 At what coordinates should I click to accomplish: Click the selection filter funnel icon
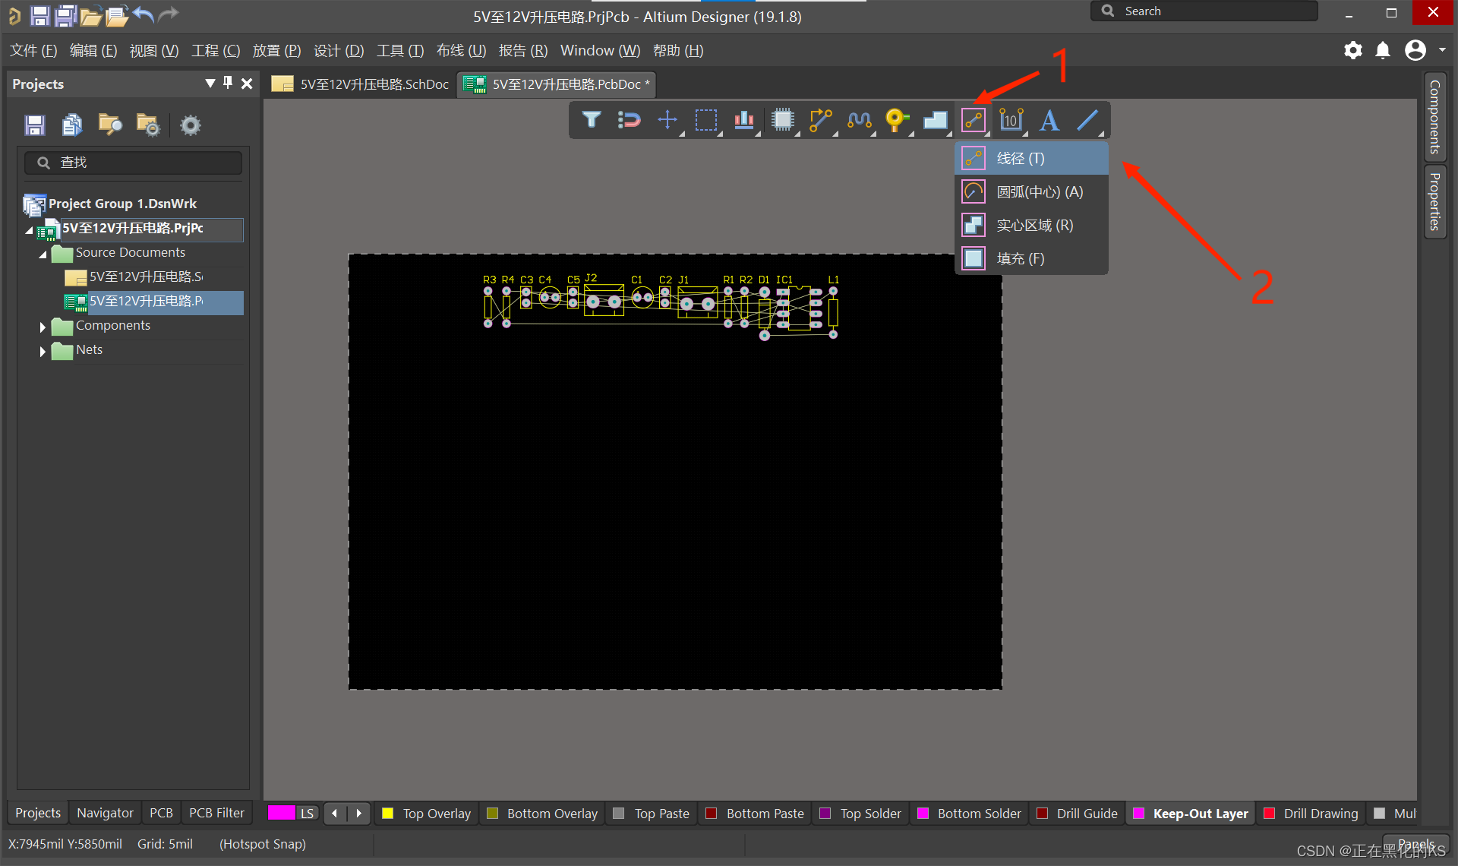[592, 120]
